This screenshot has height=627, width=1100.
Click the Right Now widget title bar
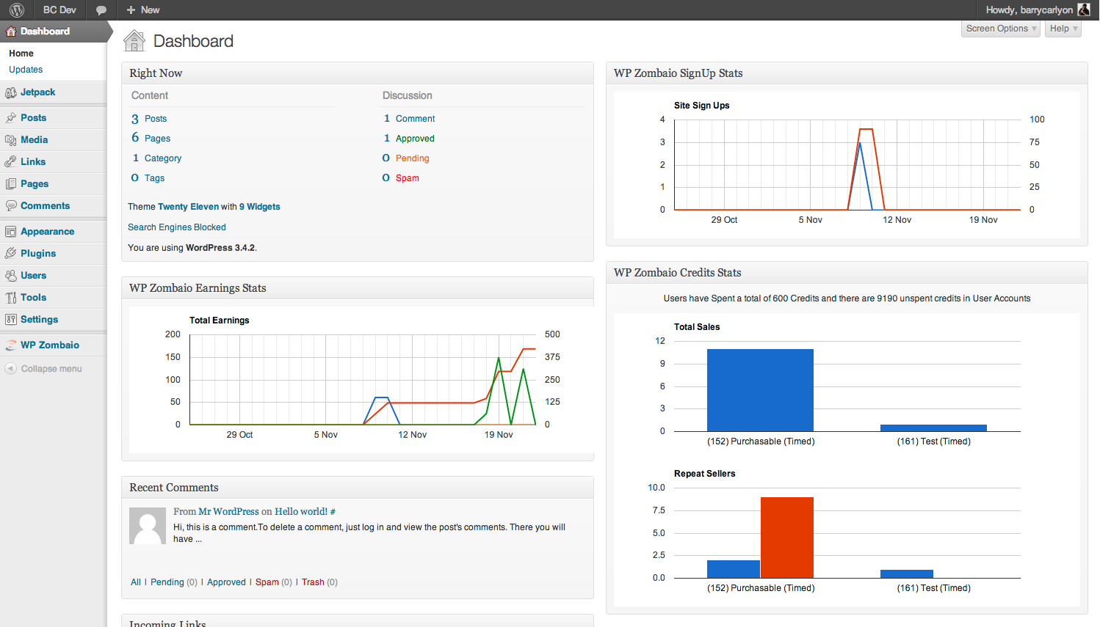358,73
